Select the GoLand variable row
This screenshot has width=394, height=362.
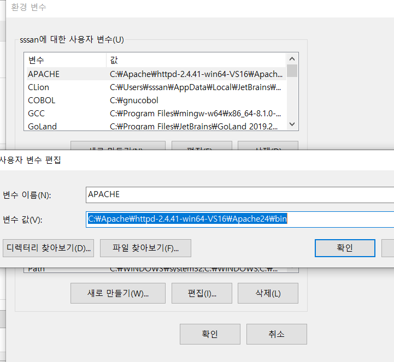click(156, 126)
